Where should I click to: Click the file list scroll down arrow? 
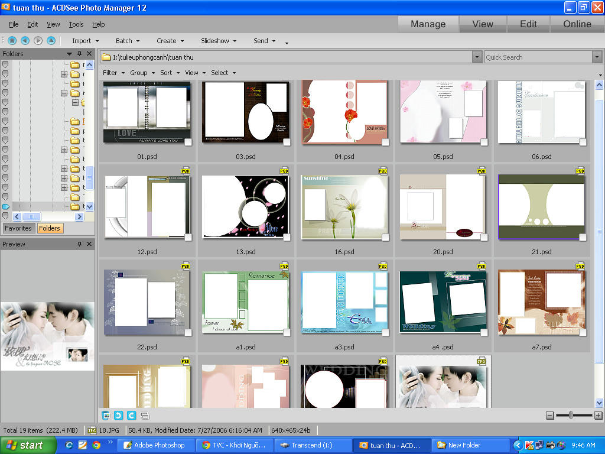599,403
